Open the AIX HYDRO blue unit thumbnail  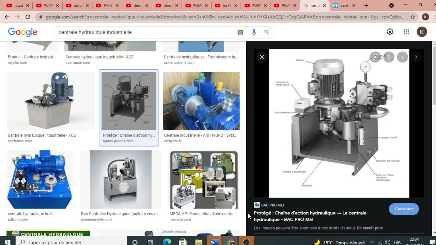(201, 101)
